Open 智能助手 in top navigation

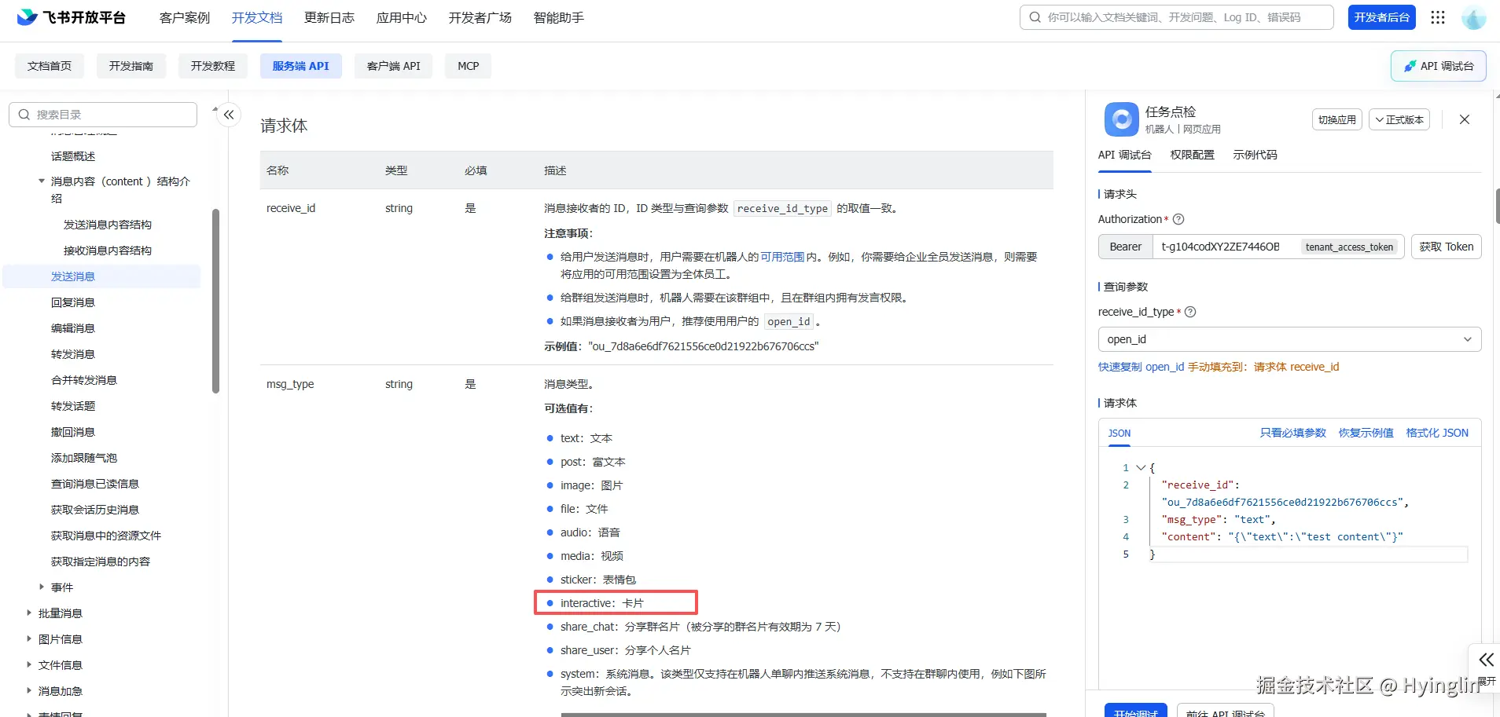(559, 17)
